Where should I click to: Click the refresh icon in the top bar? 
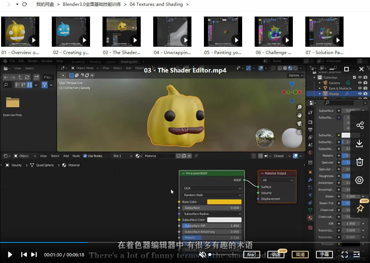click(25, 4)
